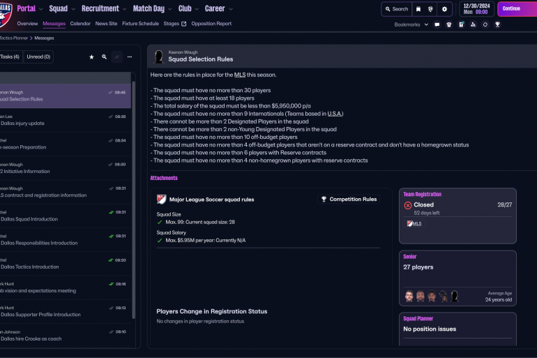The width and height of the screenshot is (537, 358).
Task: Click the trophy icon in bookmarks bar
Action: click(497, 24)
